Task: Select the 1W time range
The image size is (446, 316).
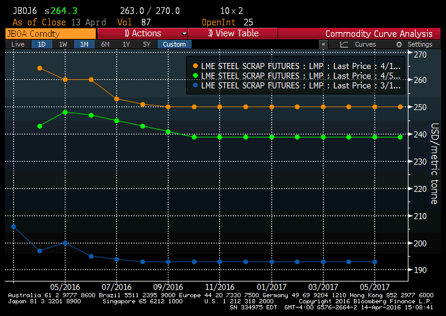Action: [x=62, y=44]
